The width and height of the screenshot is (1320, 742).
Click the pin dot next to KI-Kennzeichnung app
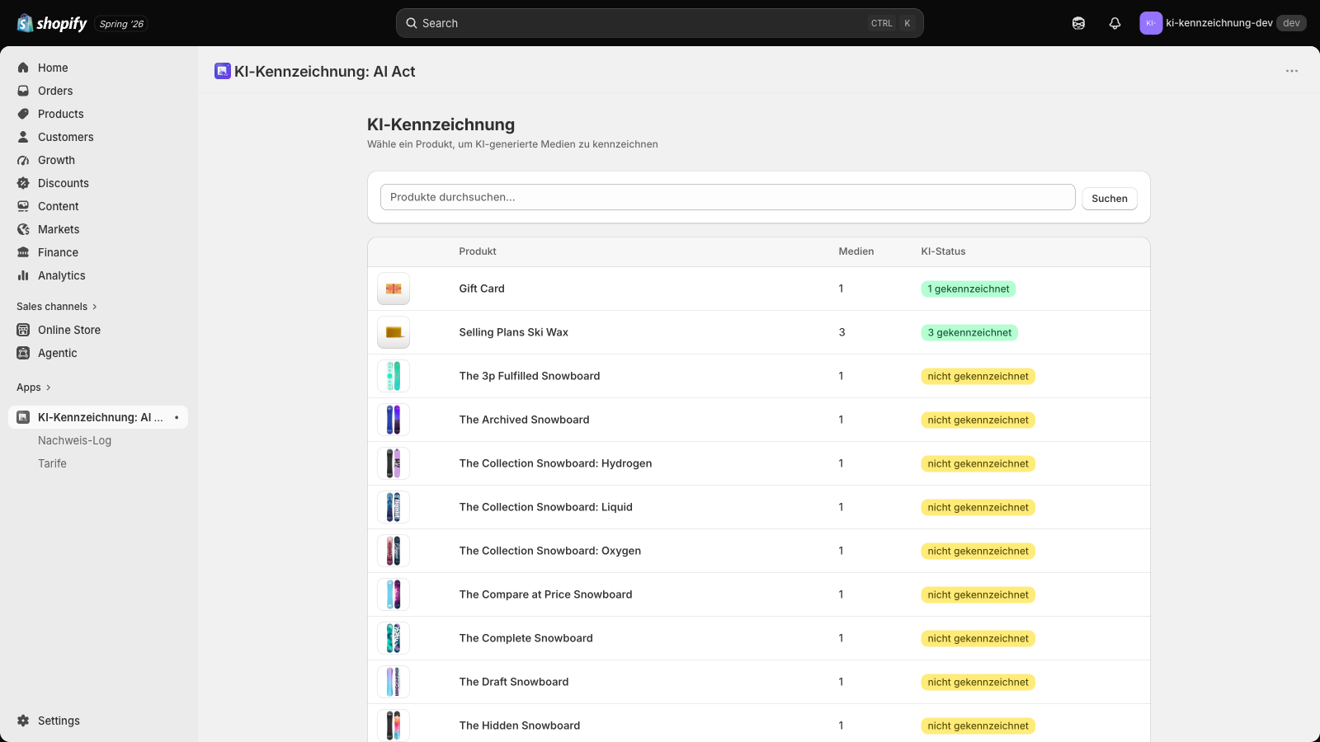(x=177, y=417)
